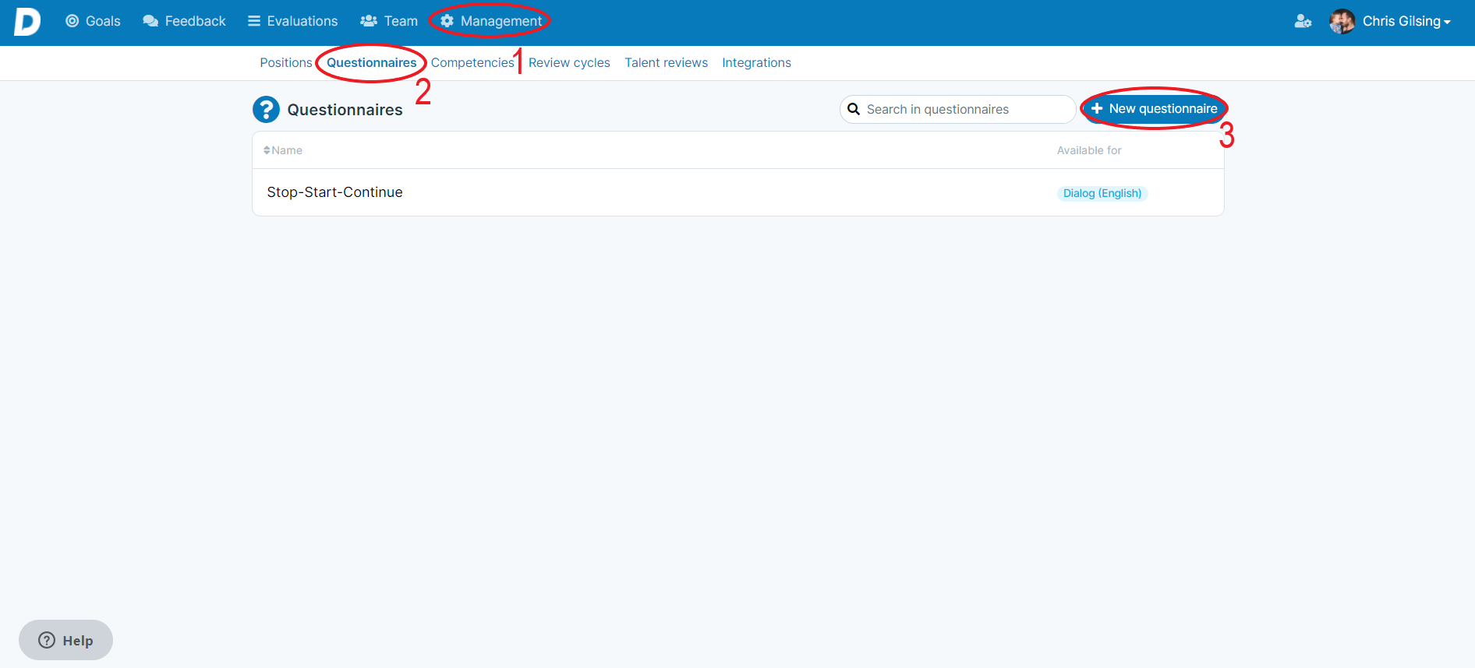Open the Dialog logo home link

coord(27,22)
